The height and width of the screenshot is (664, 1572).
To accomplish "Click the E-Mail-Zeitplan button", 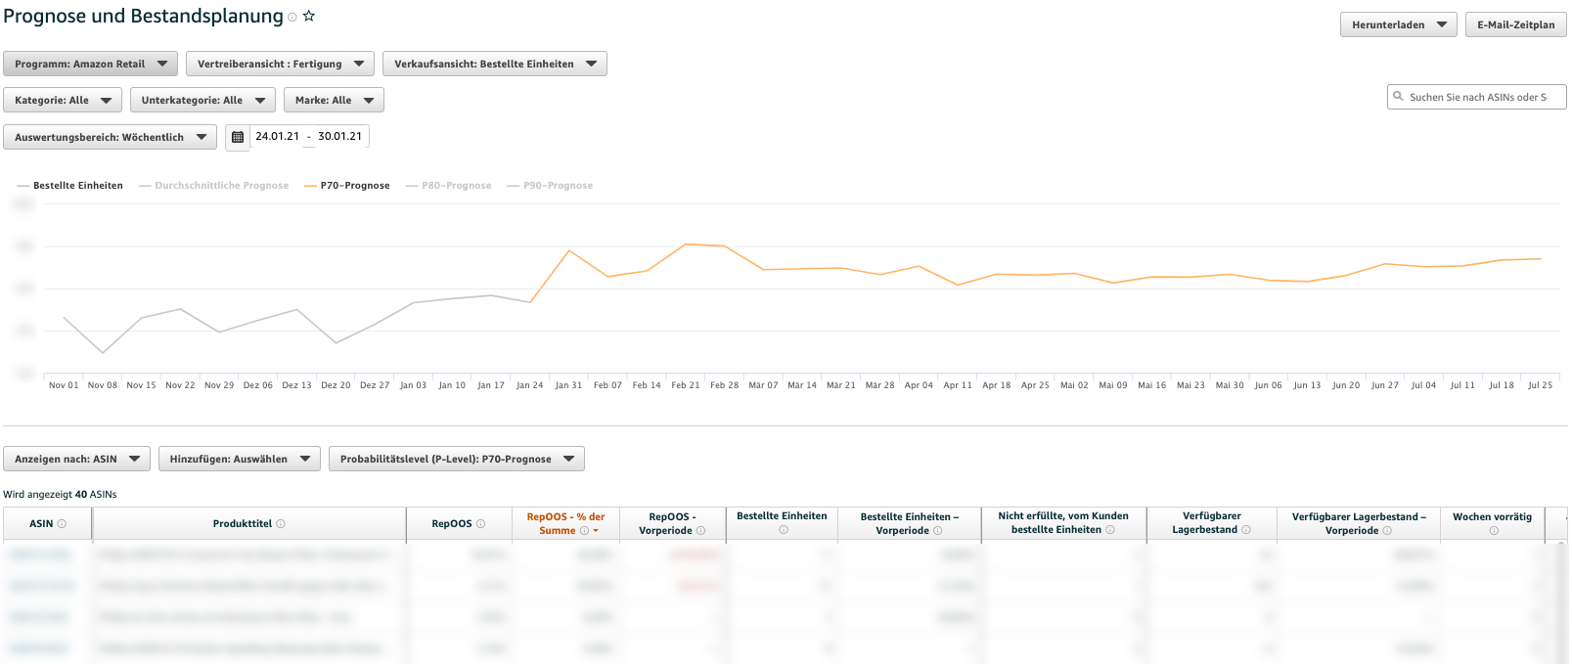I will click(x=1515, y=24).
